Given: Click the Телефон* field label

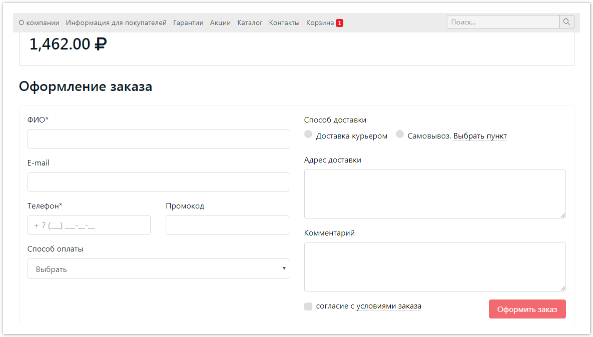Looking at the screenshot, I should [x=45, y=206].
